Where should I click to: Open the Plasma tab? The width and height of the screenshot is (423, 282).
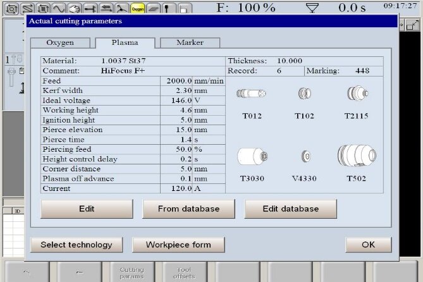tap(125, 43)
